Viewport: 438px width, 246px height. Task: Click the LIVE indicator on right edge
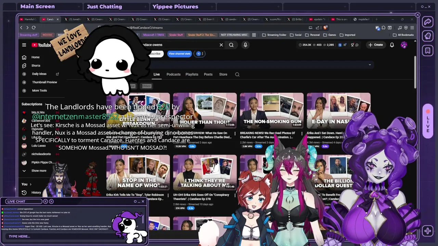click(428, 121)
